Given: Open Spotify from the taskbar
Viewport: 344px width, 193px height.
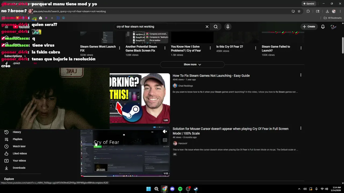Looking at the screenshot, I should (180, 189).
